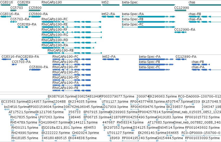This screenshot has width=221, height=142.
Task: Click EST EK087616.5prime
Action: click(62, 96)
